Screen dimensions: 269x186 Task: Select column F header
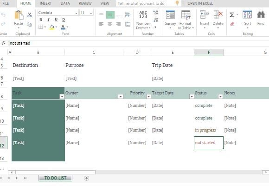point(209,52)
